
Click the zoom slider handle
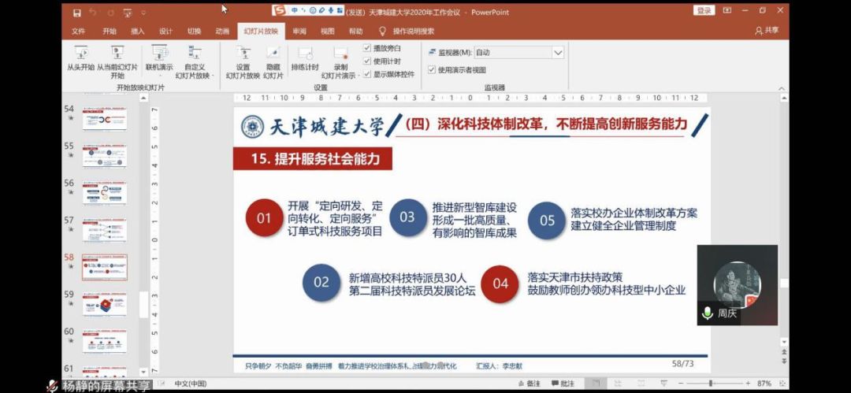point(711,384)
